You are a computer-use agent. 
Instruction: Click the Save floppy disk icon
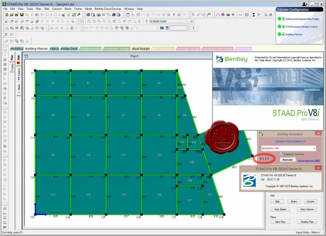point(22,15)
